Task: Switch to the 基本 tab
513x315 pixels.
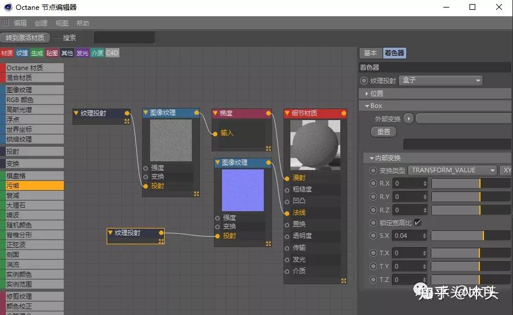Action: click(370, 53)
